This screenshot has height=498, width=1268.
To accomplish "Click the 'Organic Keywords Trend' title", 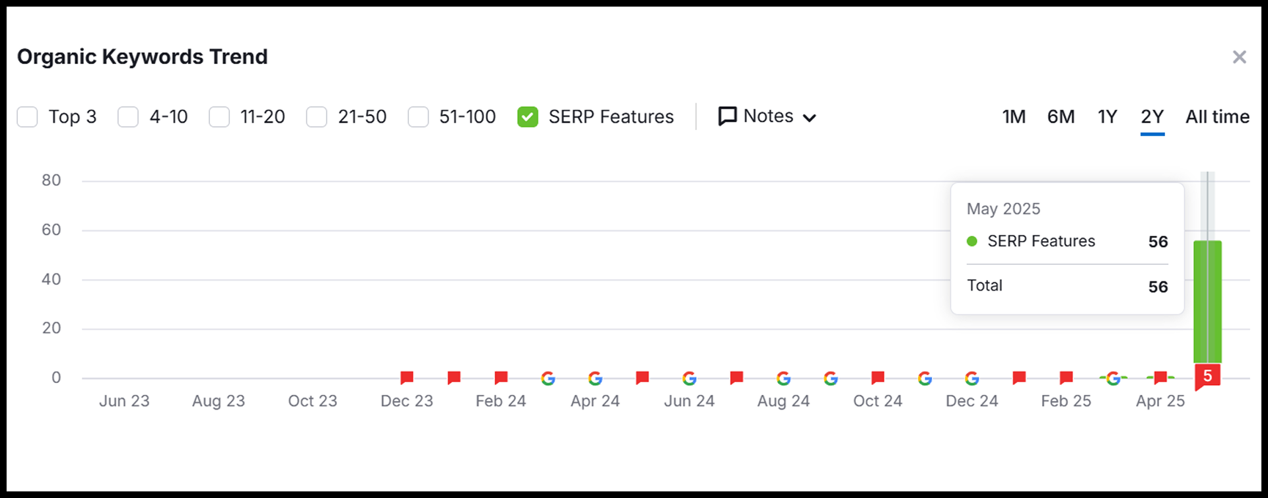I will (x=143, y=57).
